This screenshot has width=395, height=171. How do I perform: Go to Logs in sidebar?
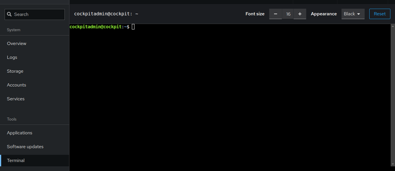(x=35, y=57)
